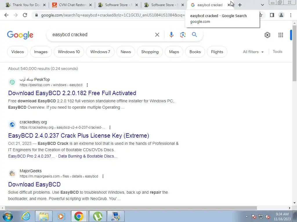The height and width of the screenshot is (222, 297).
Task: Select the Windows 7 filter chip
Action: click(x=100, y=52)
